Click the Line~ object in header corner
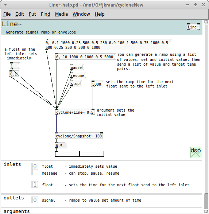Image resolution: width=209 pixels, height=214 pixels. coord(193,27)
